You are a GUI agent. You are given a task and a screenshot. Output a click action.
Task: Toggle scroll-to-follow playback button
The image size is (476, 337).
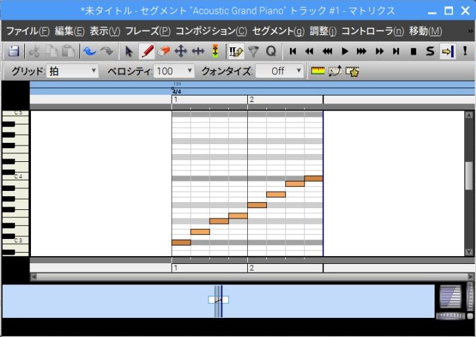[448, 51]
